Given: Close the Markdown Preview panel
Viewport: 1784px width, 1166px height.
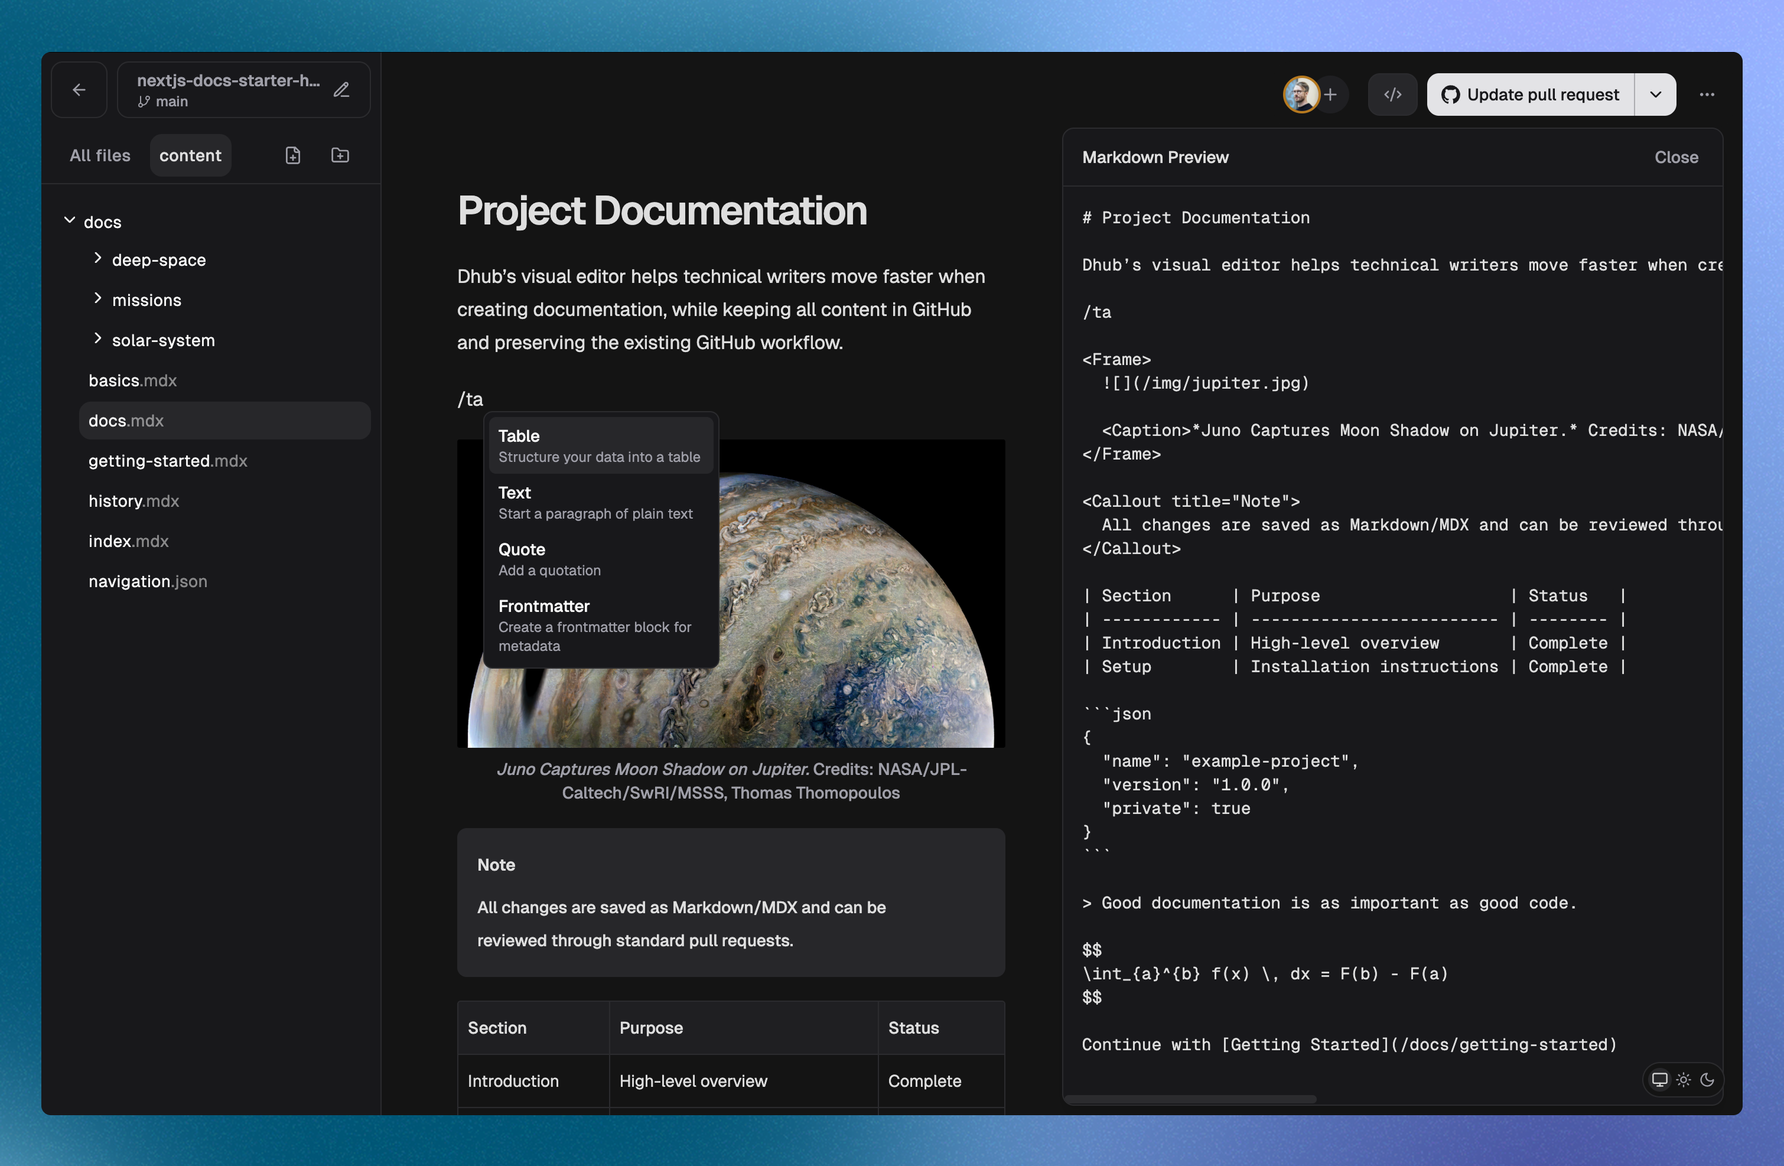Looking at the screenshot, I should coord(1676,157).
